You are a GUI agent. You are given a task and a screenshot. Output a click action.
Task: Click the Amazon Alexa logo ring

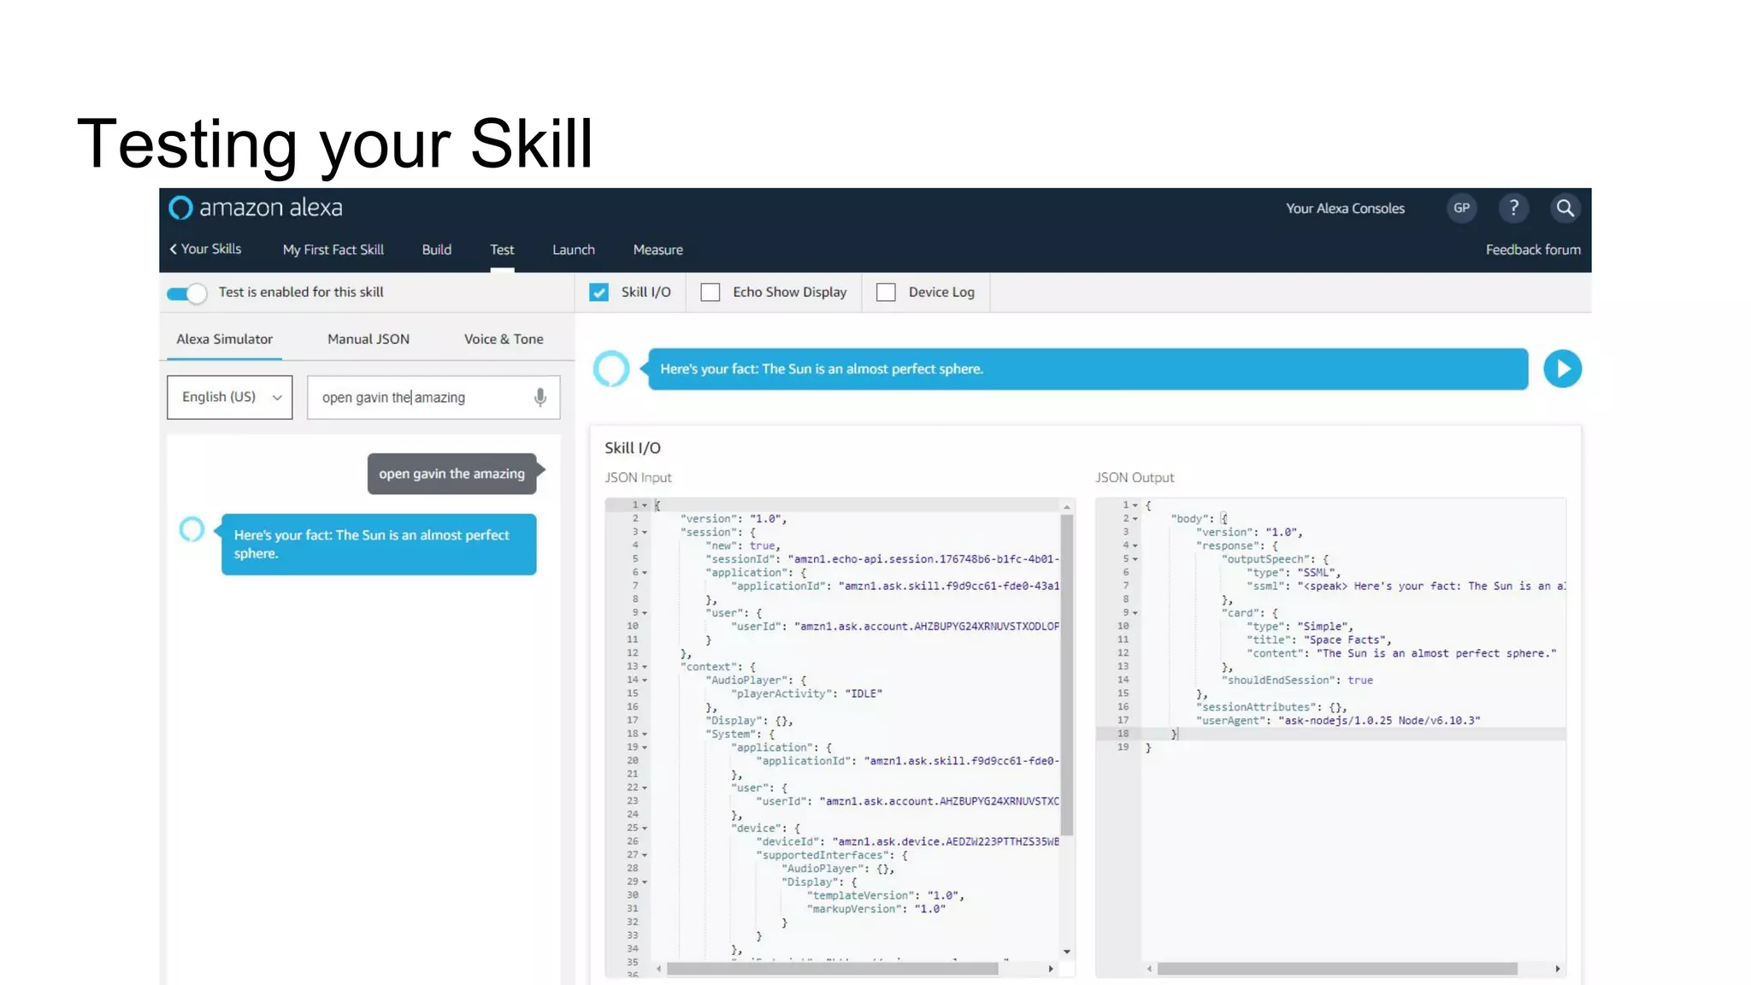pos(180,208)
